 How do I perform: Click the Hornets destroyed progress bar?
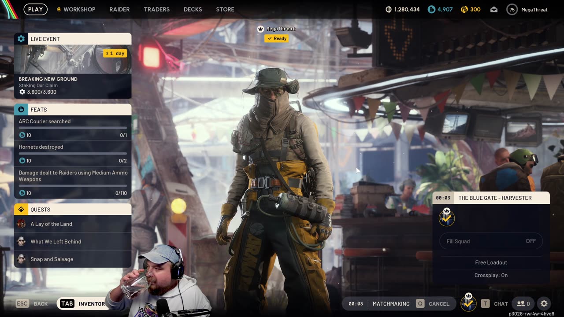click(x=73, y=154)
